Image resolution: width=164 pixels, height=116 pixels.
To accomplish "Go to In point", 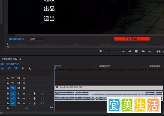I will [123, 51].
